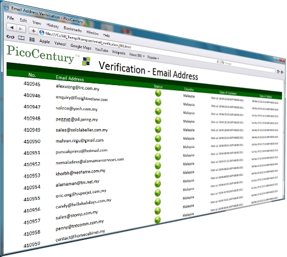This screenshot has width=287, height=257.
Task: Click the green check status for 410945
Action: (158, 93)
